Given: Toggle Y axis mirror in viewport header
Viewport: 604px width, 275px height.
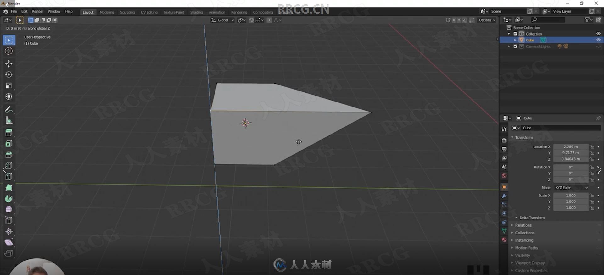Looking at the screenshot, I should pyautogui.click(x=459, y=20).
